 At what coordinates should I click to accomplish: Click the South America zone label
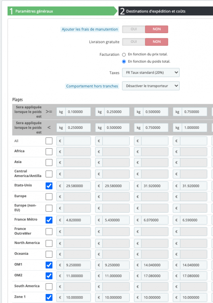pos(27,286)
